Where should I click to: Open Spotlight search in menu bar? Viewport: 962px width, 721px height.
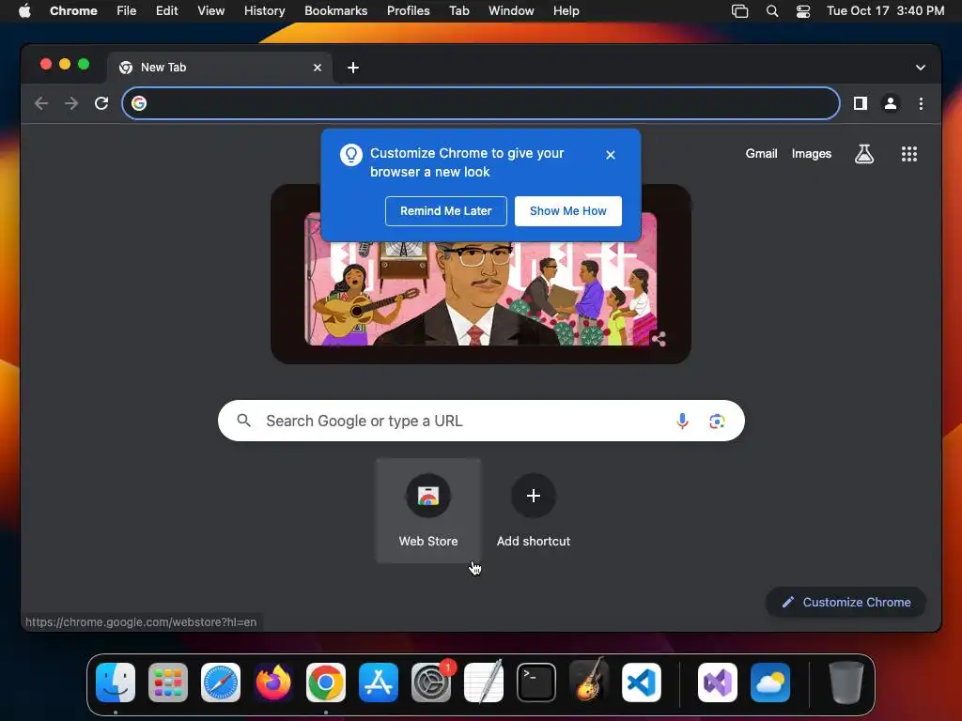pos(772,11)
